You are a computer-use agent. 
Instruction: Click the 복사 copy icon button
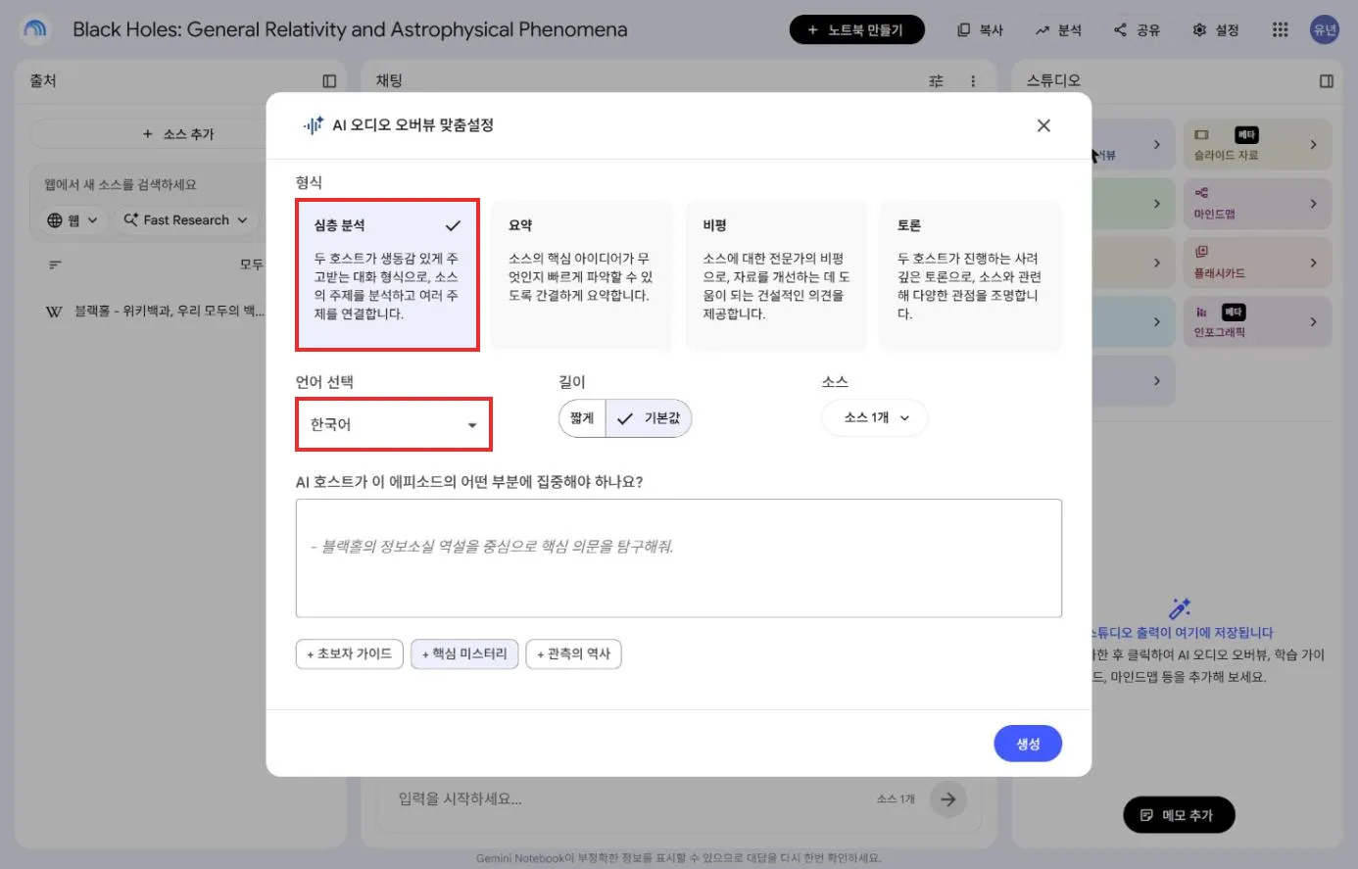(981, 29)
